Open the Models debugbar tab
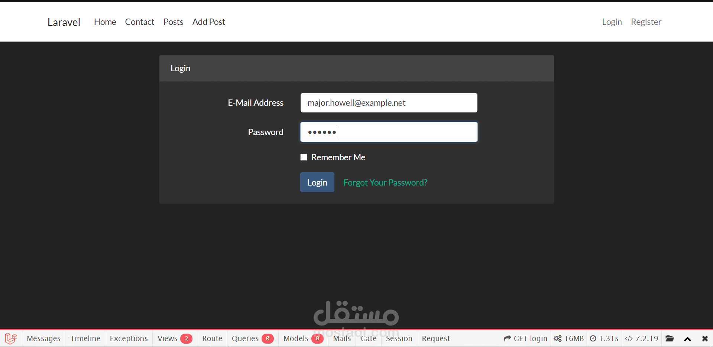Viewport: 713px width, 347px height. [x=303, y=338]
